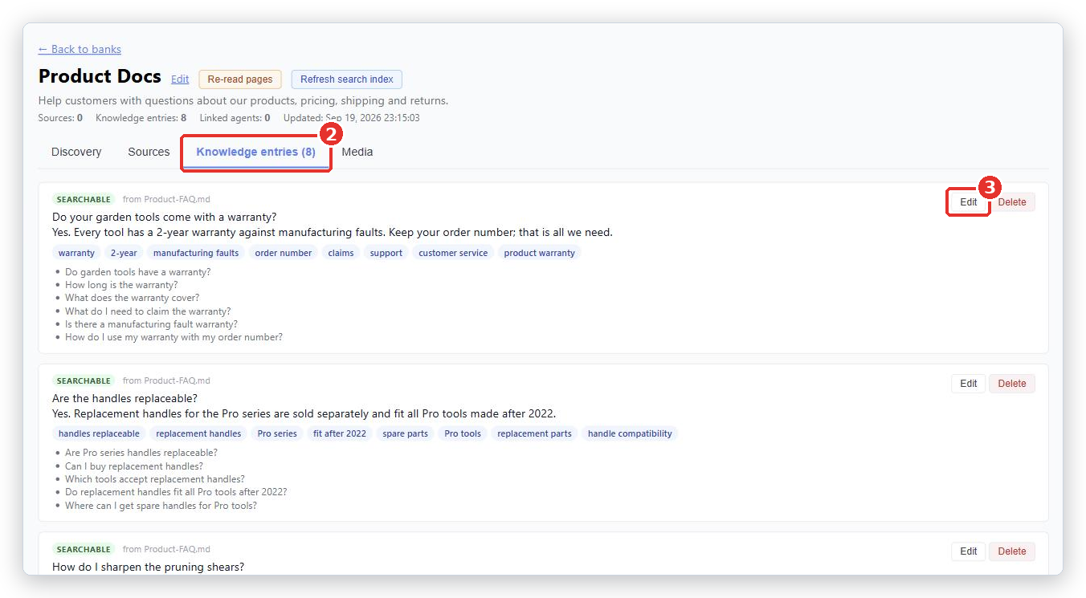Edit the replaceable handles entry

969,384
